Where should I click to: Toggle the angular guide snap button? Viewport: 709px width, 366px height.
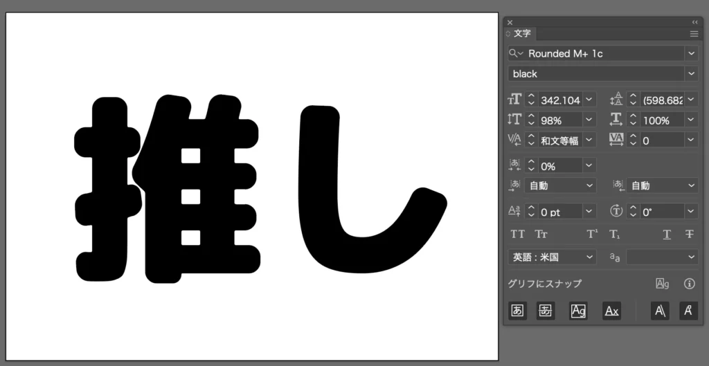(x=660, y=311)
